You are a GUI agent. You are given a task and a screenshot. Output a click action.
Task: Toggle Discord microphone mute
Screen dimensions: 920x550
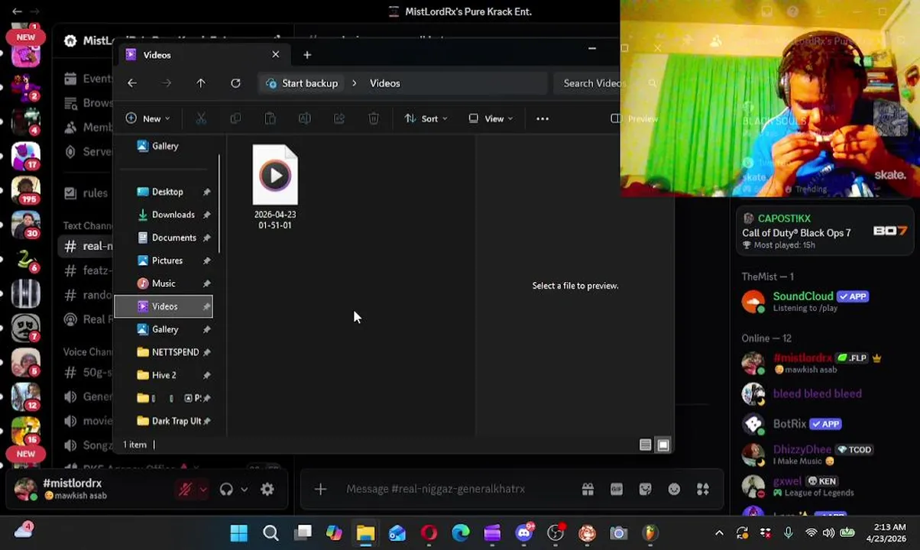pos(184,489)
